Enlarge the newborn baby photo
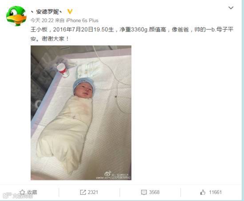 [81, 113]
